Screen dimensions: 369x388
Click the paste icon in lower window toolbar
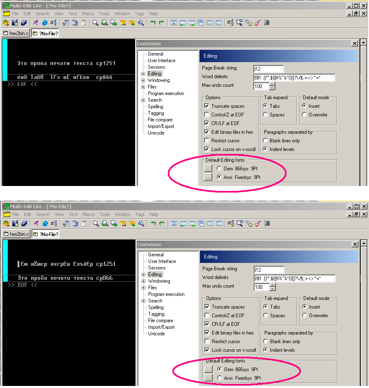[x=84, y=224]
